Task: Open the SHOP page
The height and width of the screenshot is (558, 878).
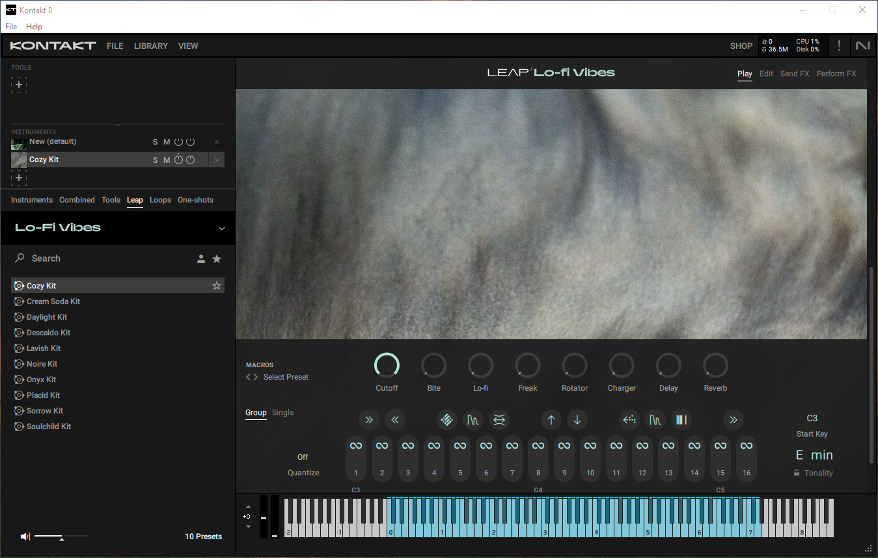Action: [x=741, y=46]
